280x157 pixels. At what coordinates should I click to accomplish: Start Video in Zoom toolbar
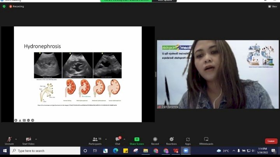(28, 141)
